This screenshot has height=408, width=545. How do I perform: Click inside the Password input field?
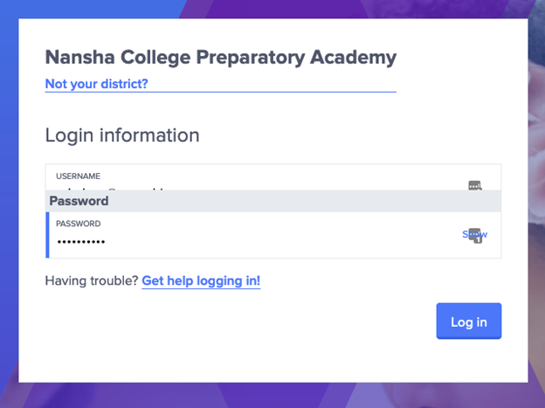(x=262, y=240)
